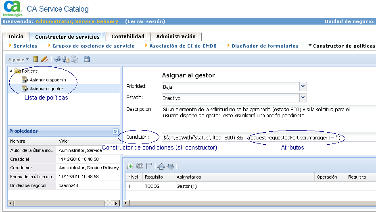Click the Cerrar sesión link
The image size is (376, 212).
(x=145, y=21)
